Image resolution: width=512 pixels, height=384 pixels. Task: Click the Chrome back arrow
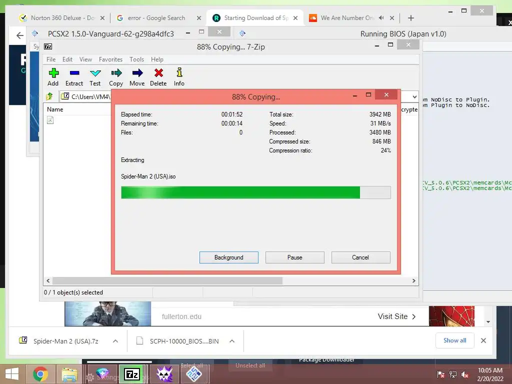click(x=20, y=35)
